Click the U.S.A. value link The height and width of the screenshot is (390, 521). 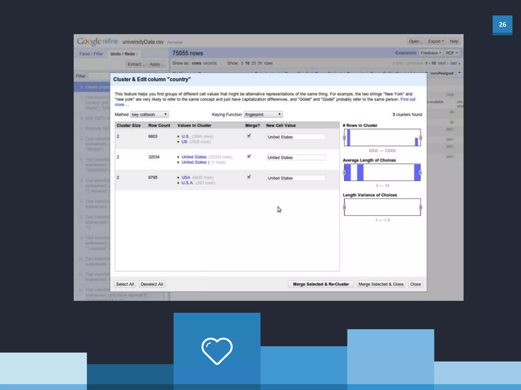(x=187, y=183)
